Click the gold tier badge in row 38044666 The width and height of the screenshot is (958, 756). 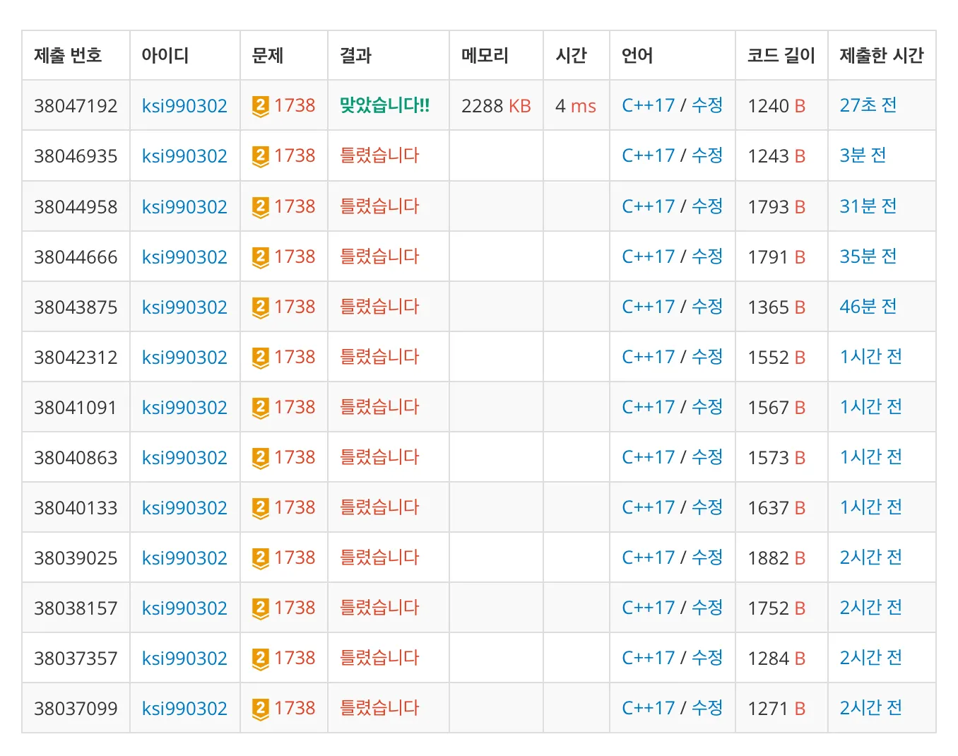point(261,257)
